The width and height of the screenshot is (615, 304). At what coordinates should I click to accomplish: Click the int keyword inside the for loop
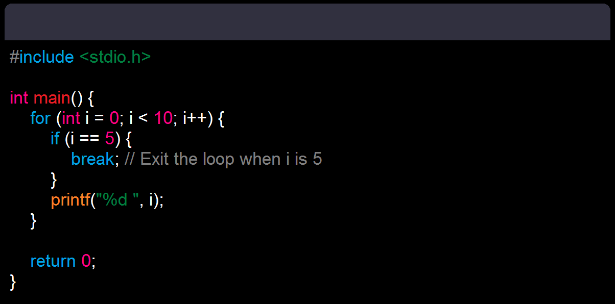pos(71,118)
